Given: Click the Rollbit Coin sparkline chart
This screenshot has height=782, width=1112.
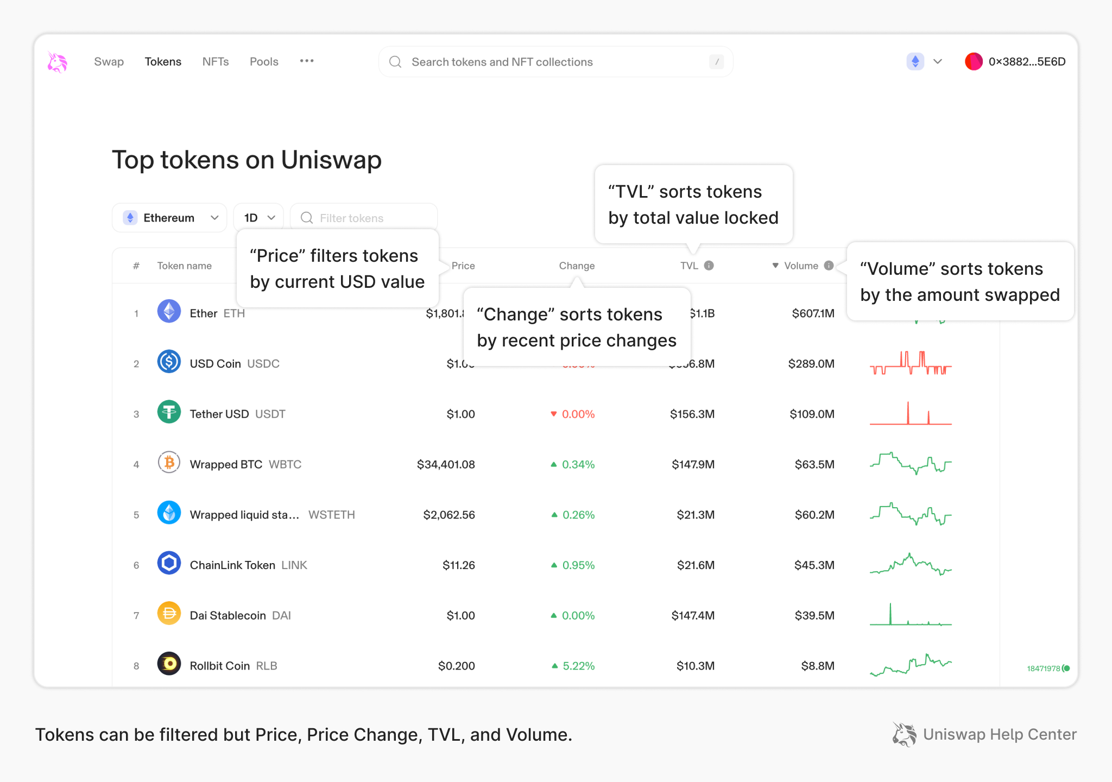Looking at the screenshot, I should click(911, 665).
